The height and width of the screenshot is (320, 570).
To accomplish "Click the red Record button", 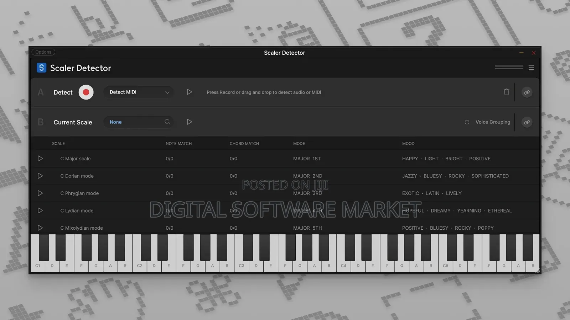I will [x=86, y=92].
